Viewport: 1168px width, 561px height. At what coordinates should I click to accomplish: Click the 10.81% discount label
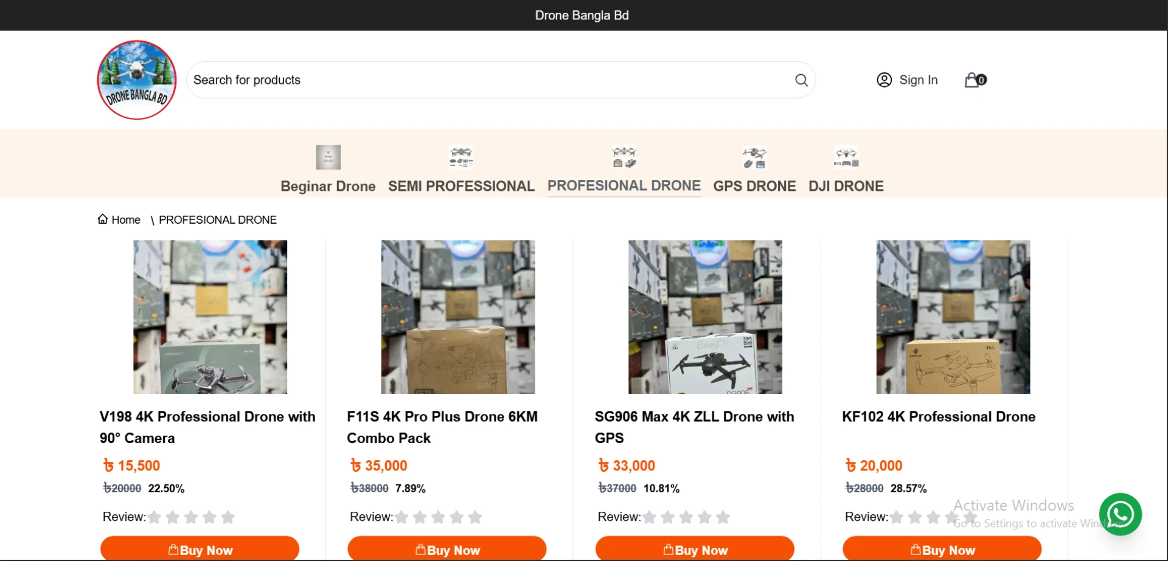tap(662, 488)
